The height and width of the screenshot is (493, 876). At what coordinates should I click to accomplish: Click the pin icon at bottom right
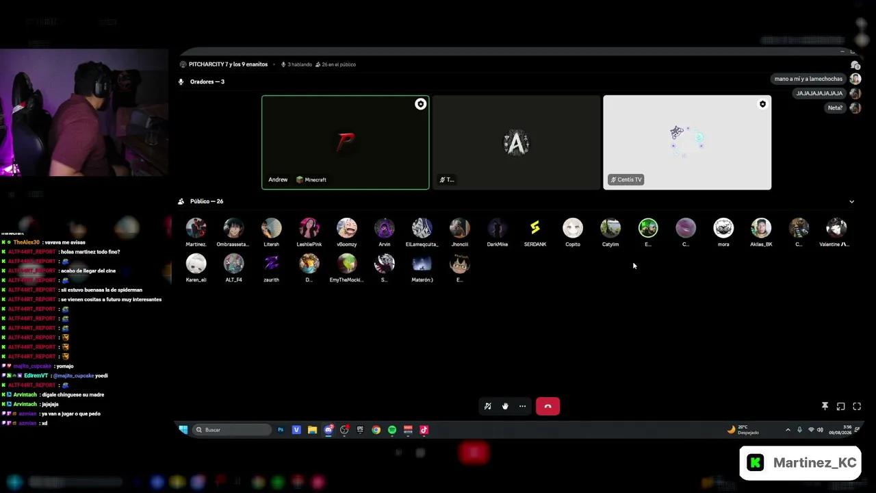point(825,406)
